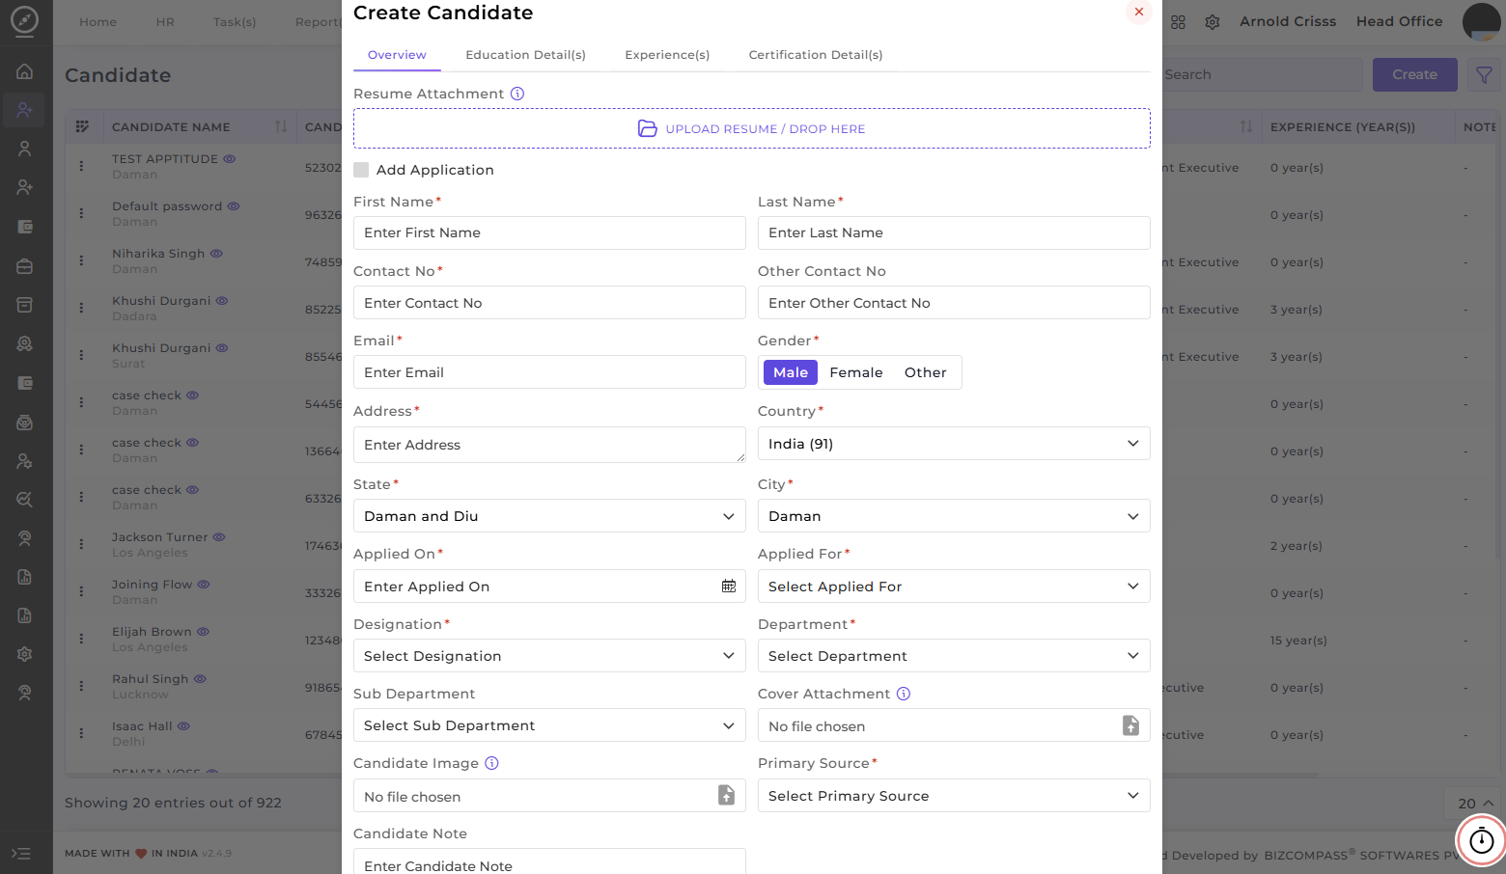Open row menu for TEST APPTITUDE
This screenshot has height=874, width=1506.
pos(81,166)
